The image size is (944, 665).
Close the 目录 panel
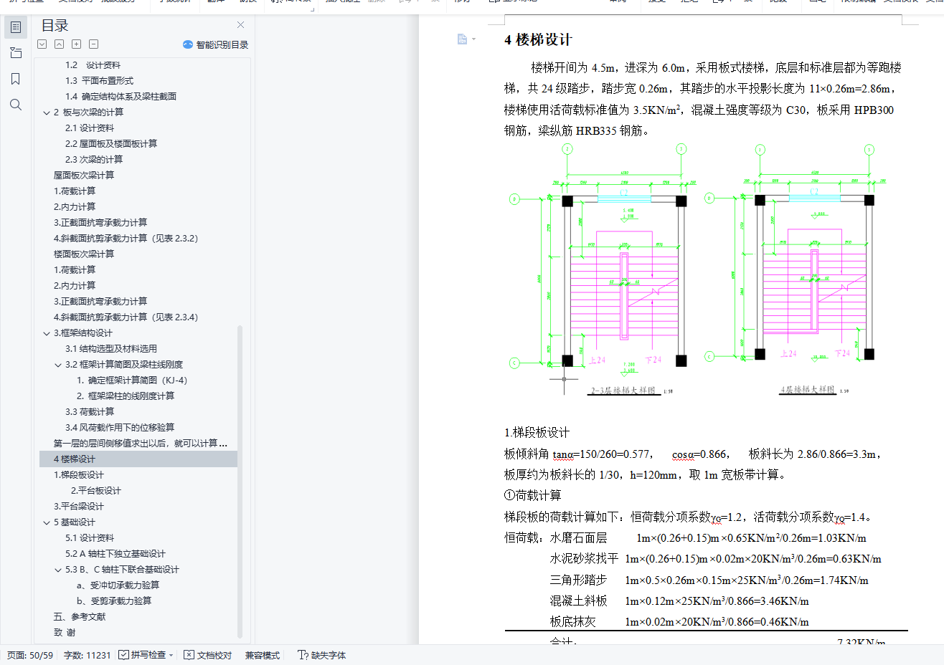click(x=241, y=25)
